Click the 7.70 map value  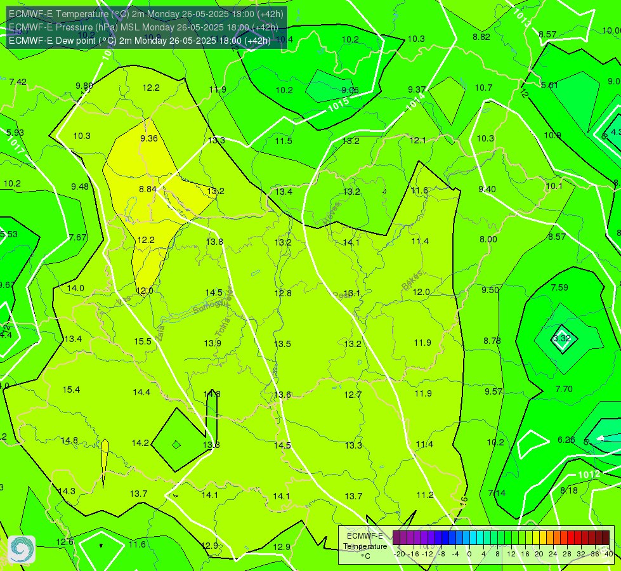[x=564, y=389]
